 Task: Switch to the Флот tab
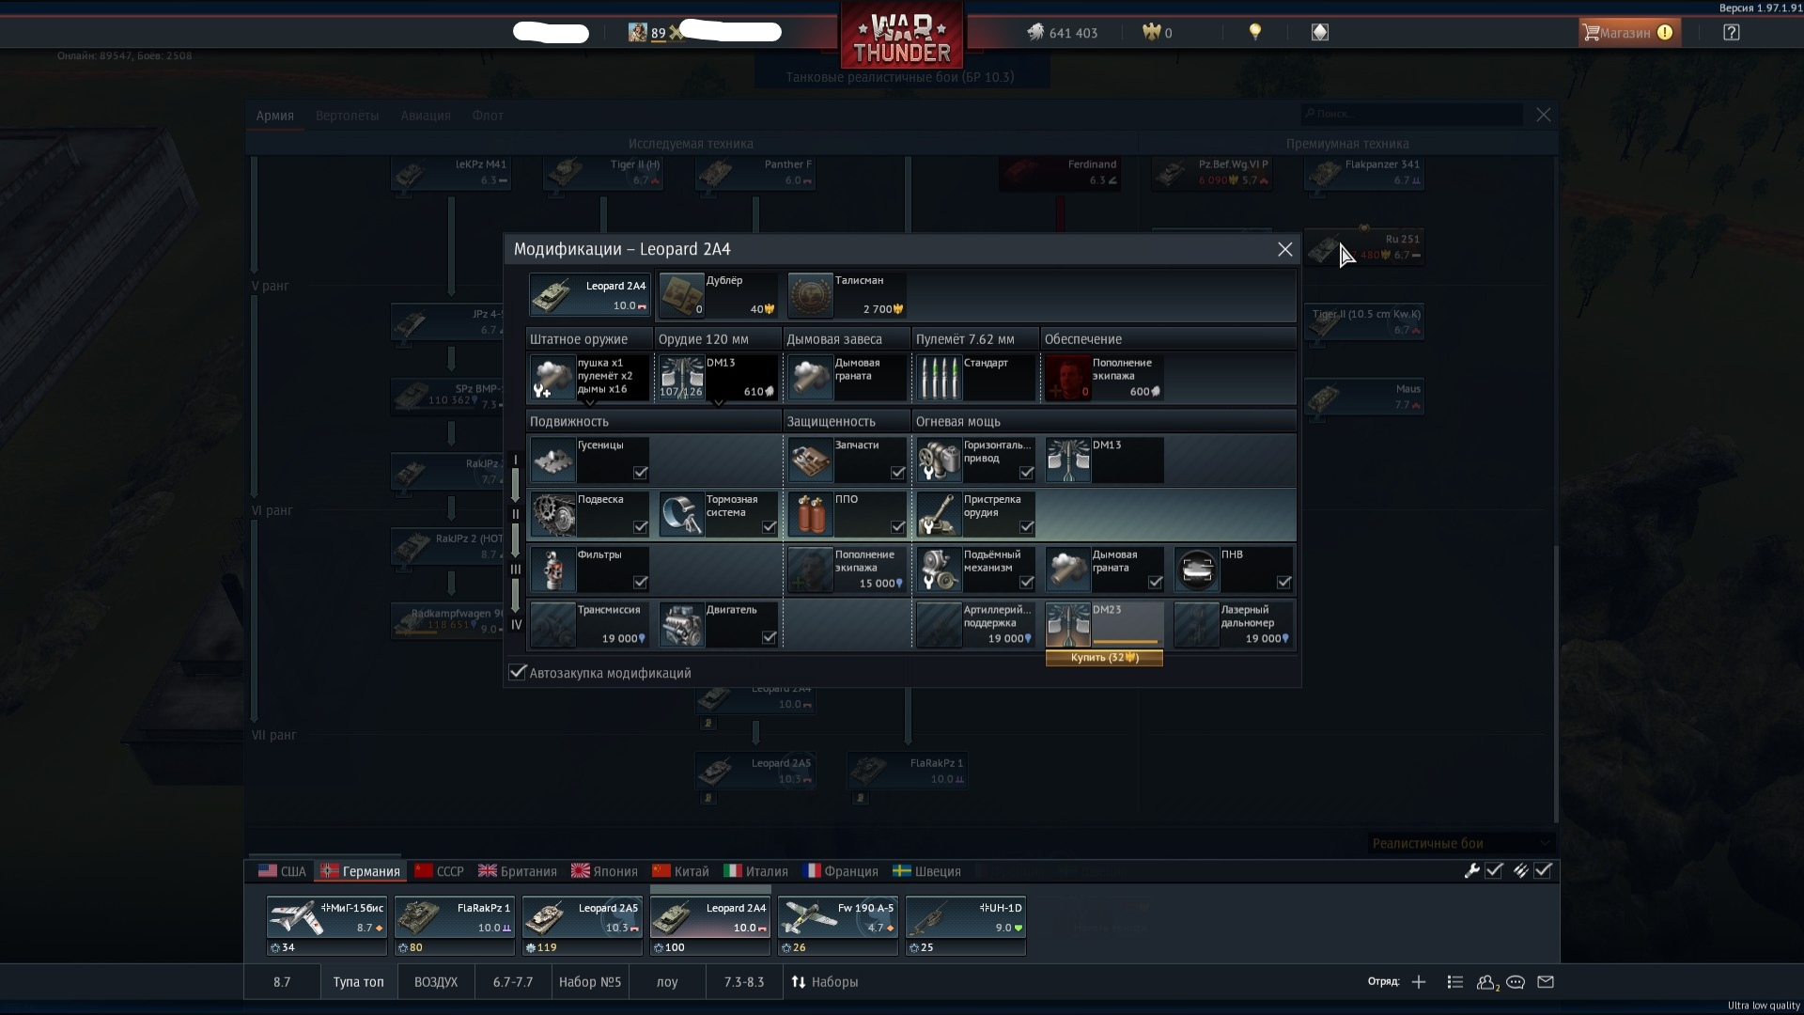pyautogui.click(x=488, y=116)
